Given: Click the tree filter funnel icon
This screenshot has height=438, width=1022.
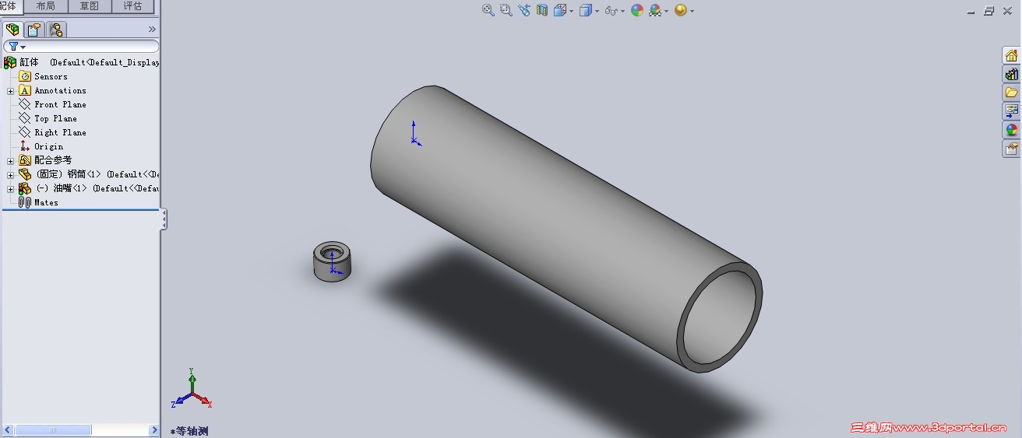Looking at the screenshot, I should point(13,47).
